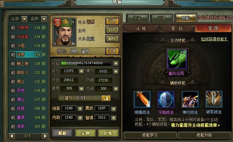
Task: Click the plus icon beside 智谋 value
Action: 114,118
